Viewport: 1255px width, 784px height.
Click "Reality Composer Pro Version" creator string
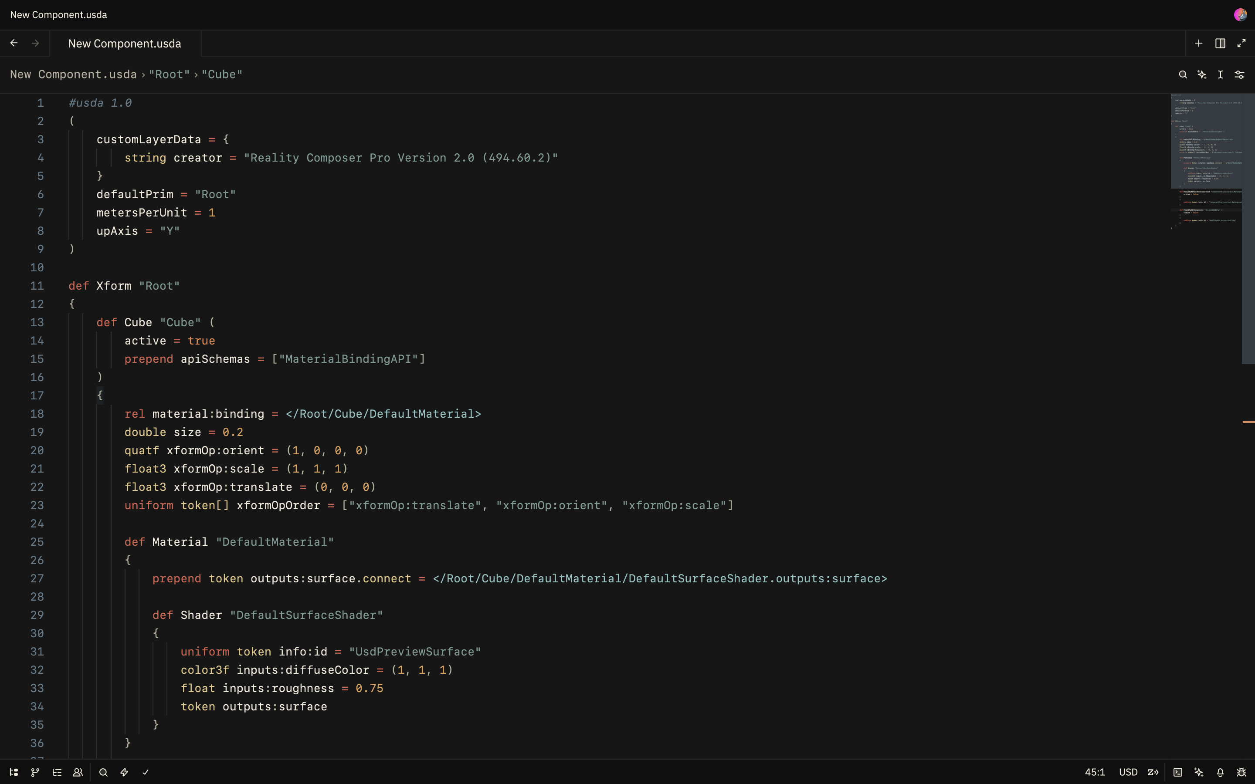[x=401, y=158]
